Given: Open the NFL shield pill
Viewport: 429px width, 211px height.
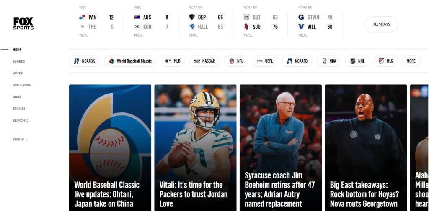Looking at the screenshot, I should point(236,61).
